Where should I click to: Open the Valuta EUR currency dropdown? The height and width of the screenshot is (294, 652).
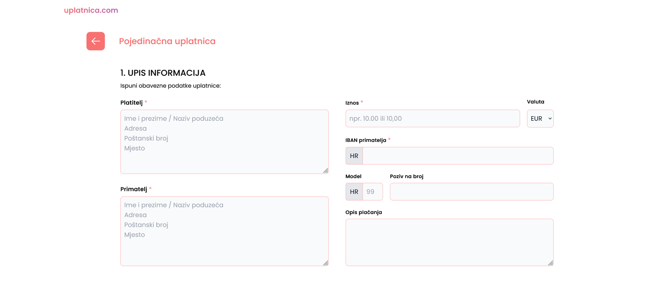pyautogui.click(x=540, y=119)
